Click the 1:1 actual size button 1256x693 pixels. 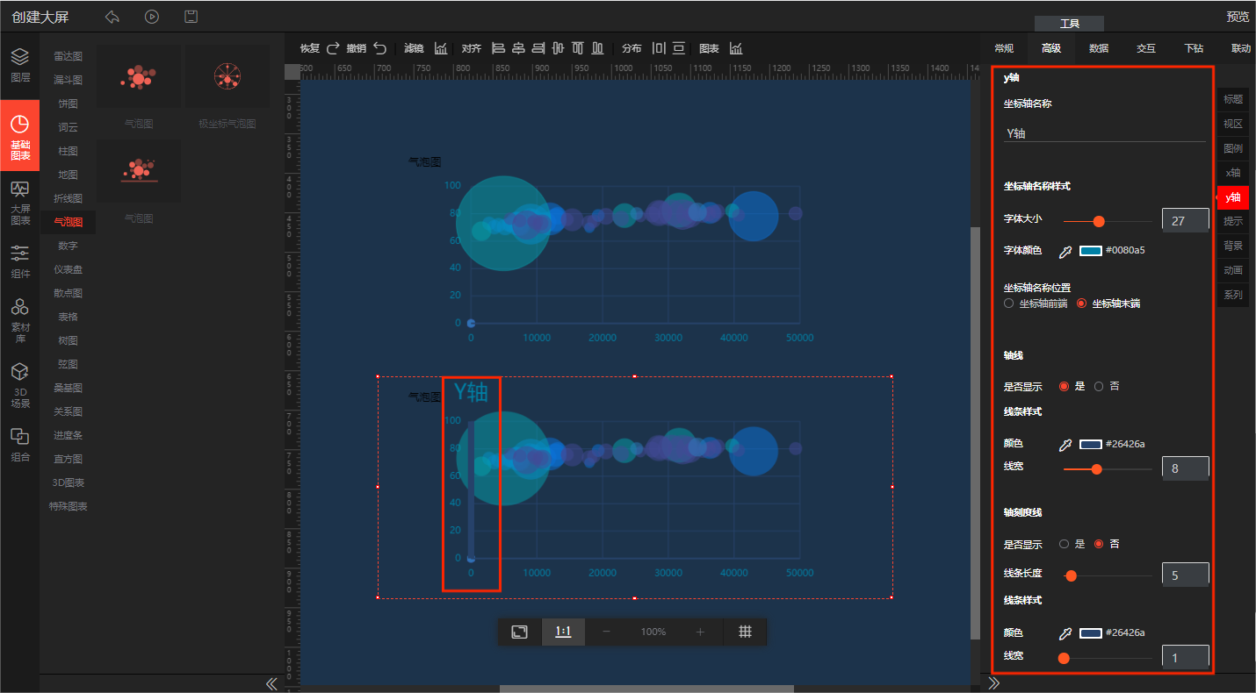click(x=563, y=632)
